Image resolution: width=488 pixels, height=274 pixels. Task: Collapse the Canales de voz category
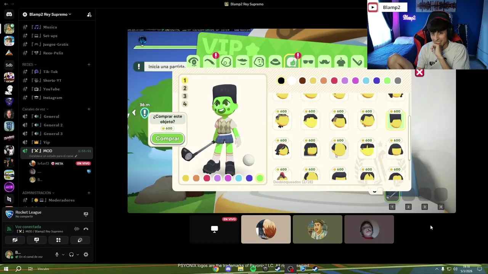point(35,109)
